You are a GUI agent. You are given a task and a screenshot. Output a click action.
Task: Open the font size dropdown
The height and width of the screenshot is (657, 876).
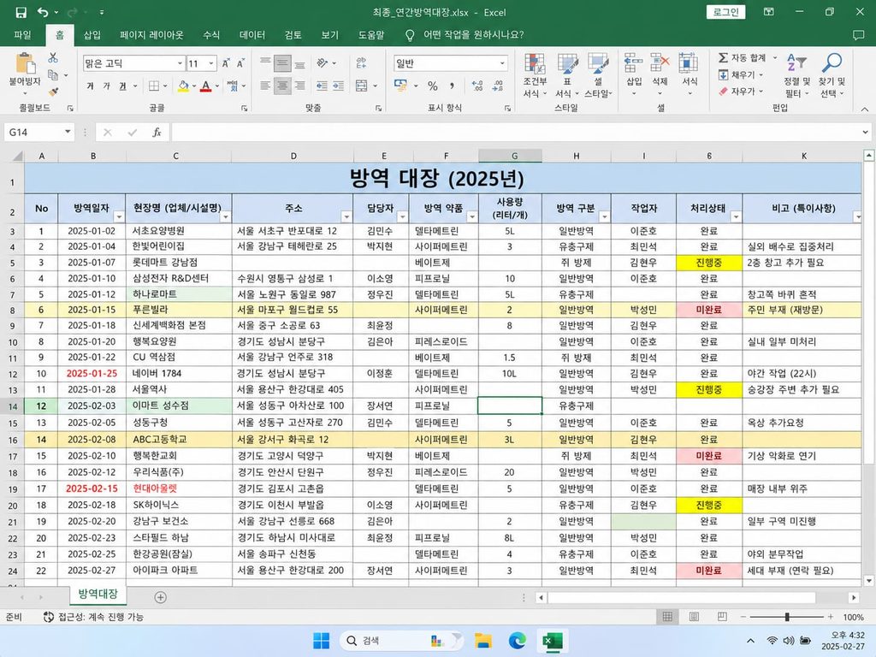click(211, 63)
